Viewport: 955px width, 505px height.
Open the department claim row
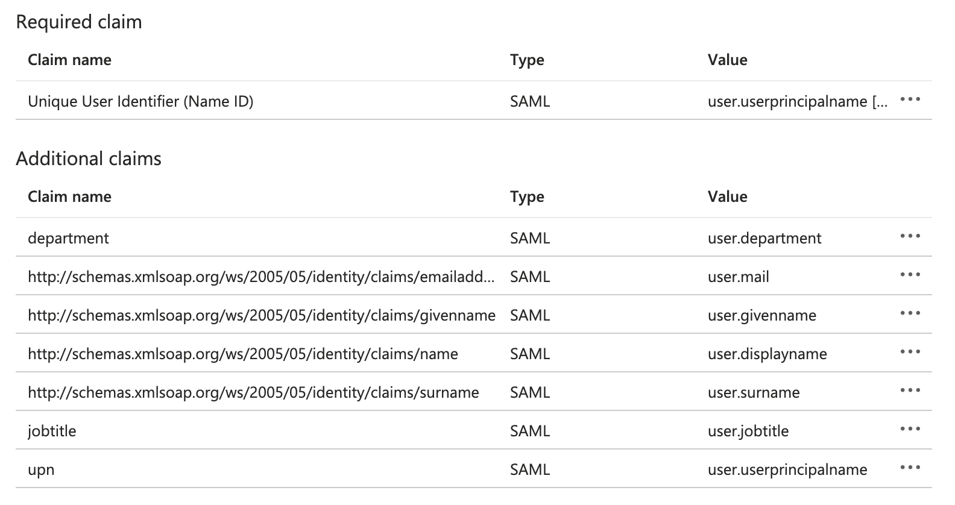68,238
